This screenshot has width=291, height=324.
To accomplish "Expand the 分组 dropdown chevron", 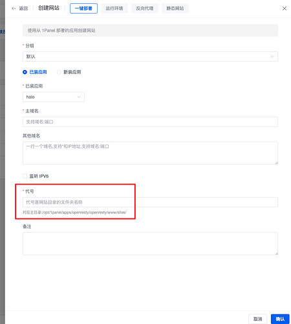I will coord(272,56).
